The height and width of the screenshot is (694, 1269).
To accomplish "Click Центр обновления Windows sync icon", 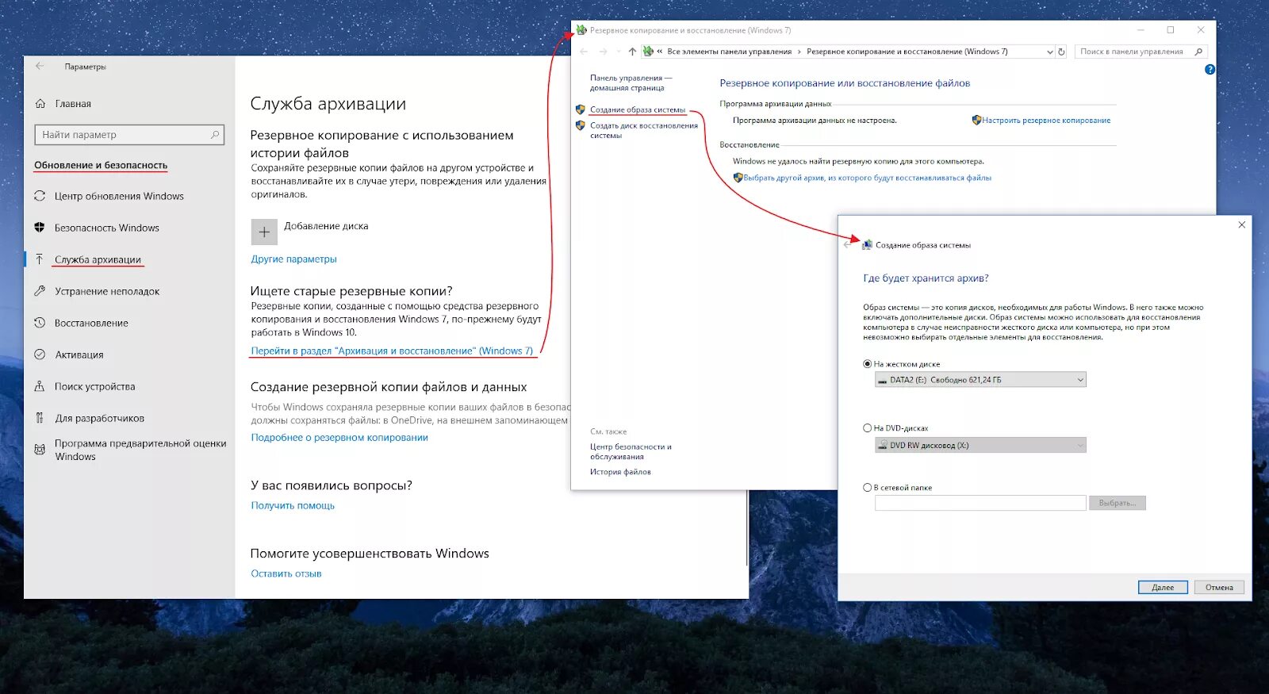I will coord(40,196).
